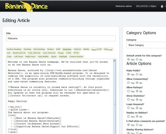Click the Banana Dance logo
Viewport: 166px width, 134px height.
[x=27, y=6]
